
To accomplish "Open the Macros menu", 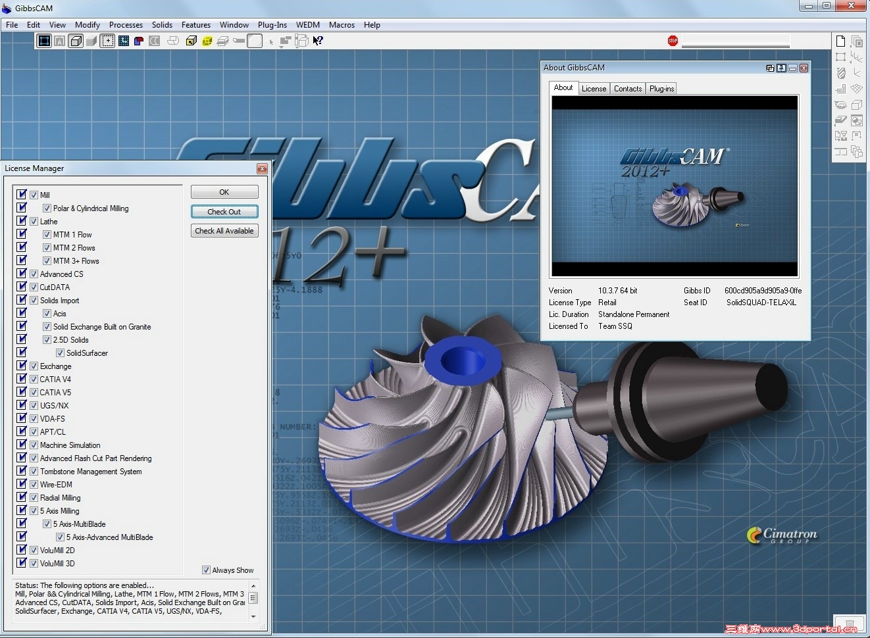I will coord(342,25).
